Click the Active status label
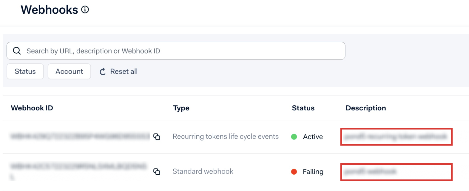The image size is (469, 191). (313, 137)
